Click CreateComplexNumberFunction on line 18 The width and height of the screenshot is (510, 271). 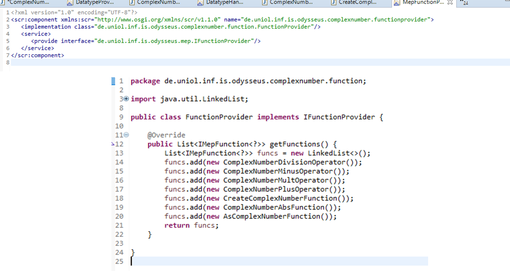[280, 198]
